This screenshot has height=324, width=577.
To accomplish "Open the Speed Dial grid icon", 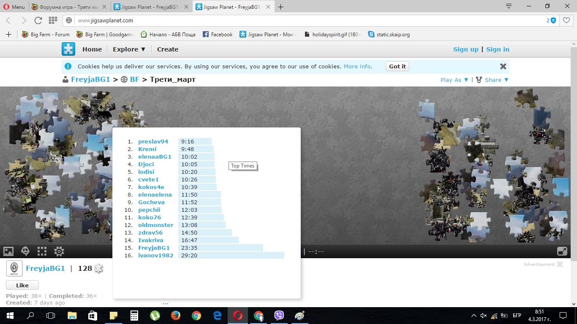I will (53, 20).
